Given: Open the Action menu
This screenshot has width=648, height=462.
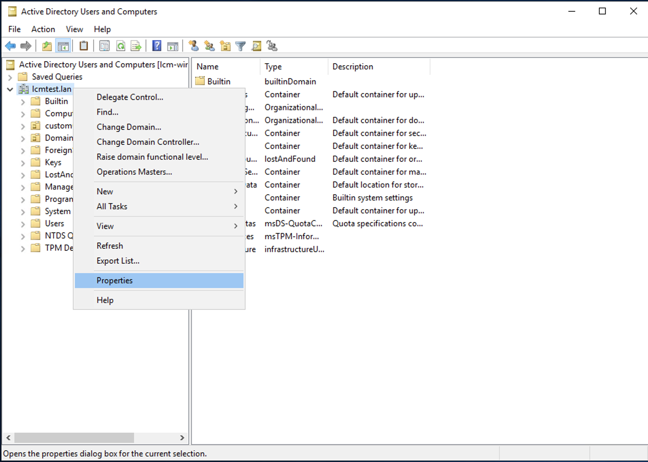Looking at the screenshot, I should coord(43,29).
